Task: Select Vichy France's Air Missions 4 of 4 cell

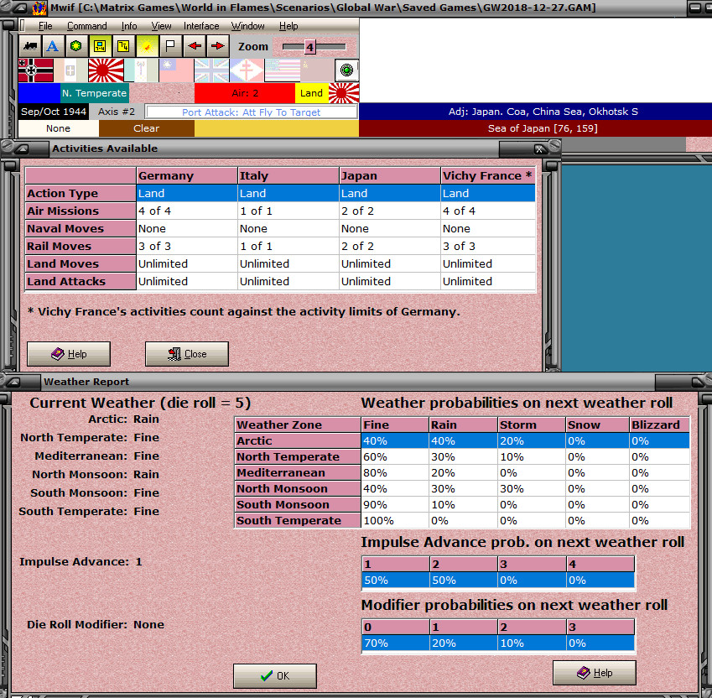Action: 488,211
